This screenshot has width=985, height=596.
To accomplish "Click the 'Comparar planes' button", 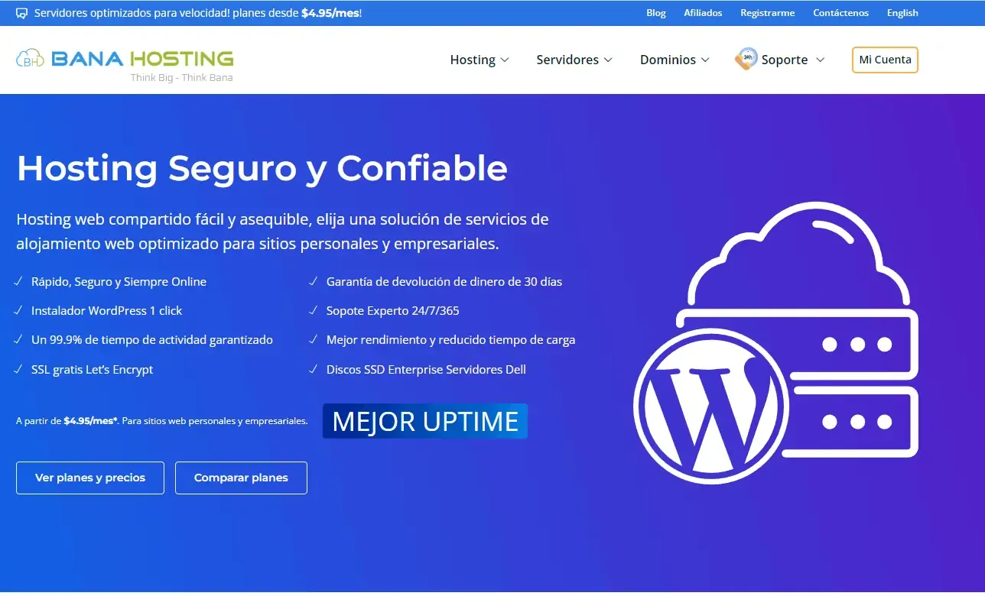I will 241,478.
